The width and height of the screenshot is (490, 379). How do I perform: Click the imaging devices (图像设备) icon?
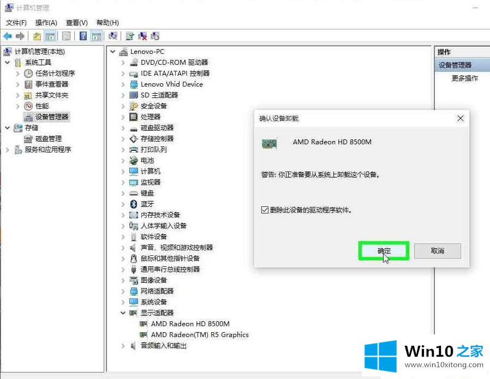(x=134, y=280)
